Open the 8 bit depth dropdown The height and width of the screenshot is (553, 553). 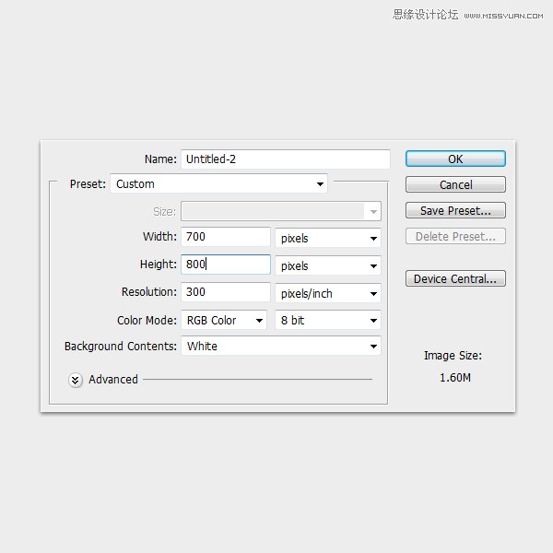328,320
